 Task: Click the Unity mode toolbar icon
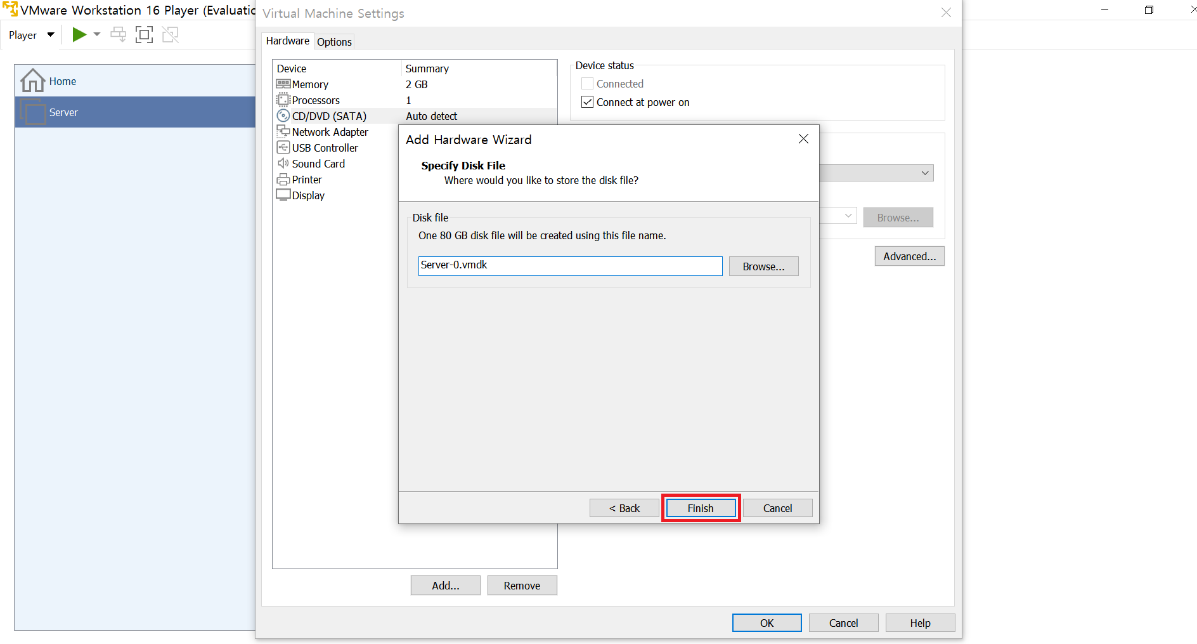[x=171, y=34]
